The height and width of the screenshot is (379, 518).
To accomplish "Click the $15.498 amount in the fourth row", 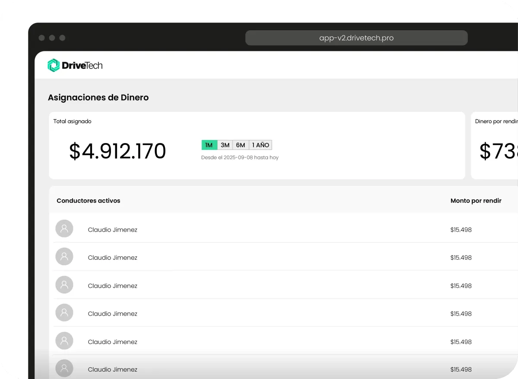I will coord(461,314).
